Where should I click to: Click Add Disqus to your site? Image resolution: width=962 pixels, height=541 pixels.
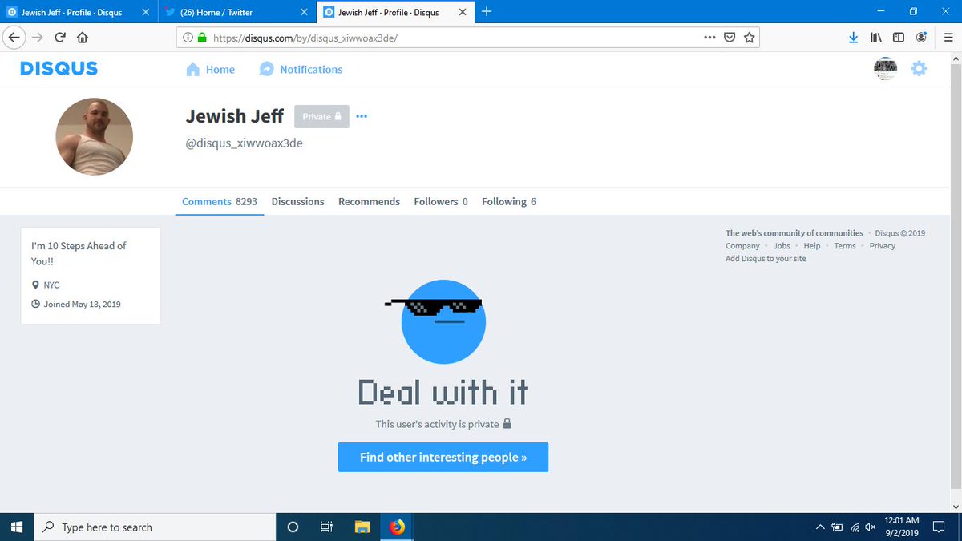click(x=766, y=259)
